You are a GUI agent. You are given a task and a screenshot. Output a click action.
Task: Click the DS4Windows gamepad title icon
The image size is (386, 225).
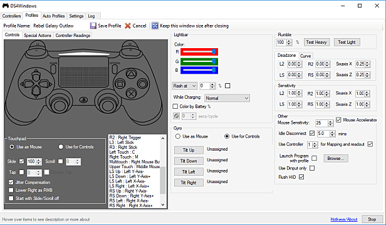(x=6, y=6)
